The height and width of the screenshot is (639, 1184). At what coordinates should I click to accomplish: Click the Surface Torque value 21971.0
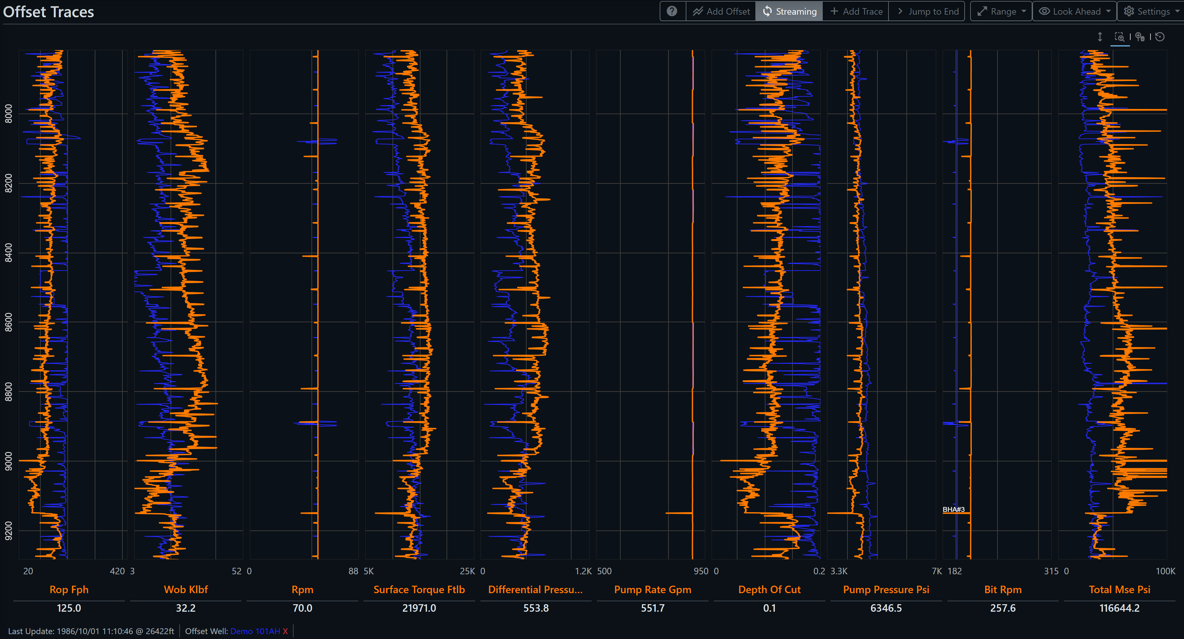419,608
